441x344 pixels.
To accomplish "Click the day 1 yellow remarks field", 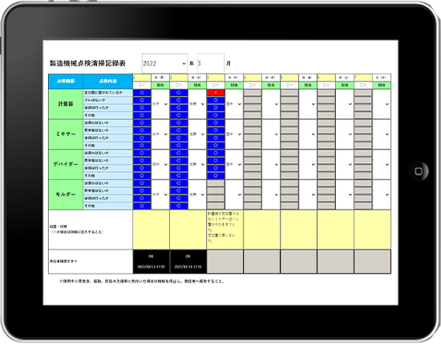I will 151,230.
